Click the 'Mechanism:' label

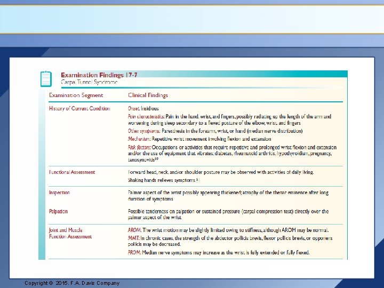coord(139,139)
